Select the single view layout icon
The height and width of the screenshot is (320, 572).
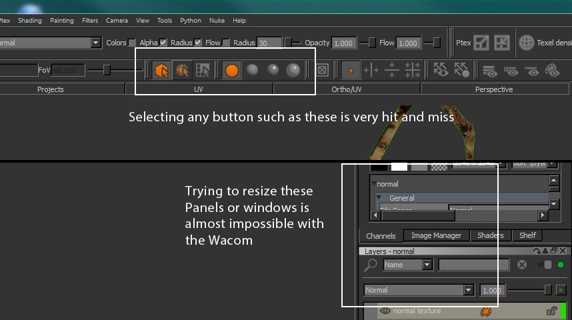click(x=351, y=71)
